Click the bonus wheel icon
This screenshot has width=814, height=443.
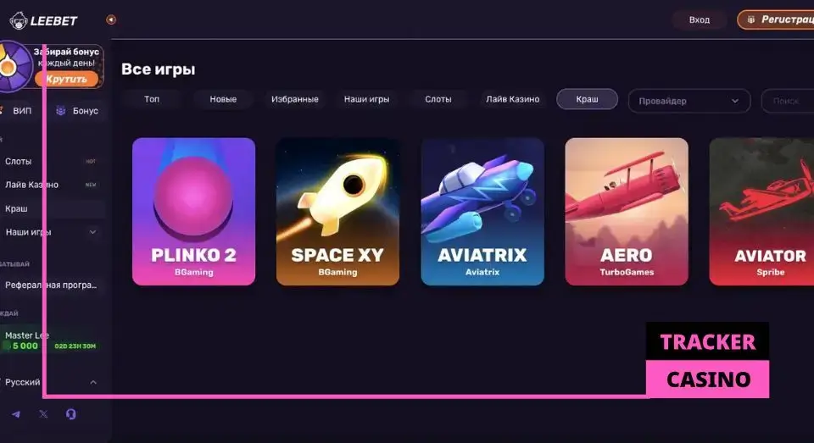click(x=14, y=66)
